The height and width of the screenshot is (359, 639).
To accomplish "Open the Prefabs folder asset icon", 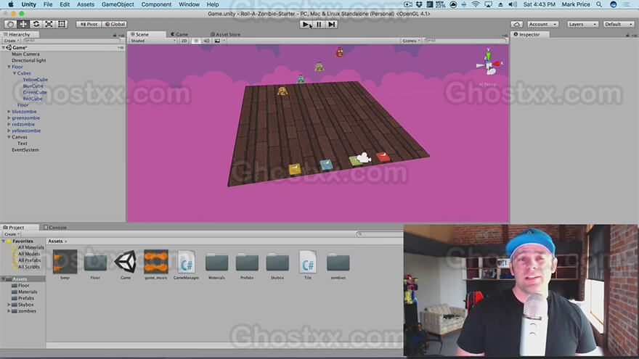I will click(x=247, y=262).
